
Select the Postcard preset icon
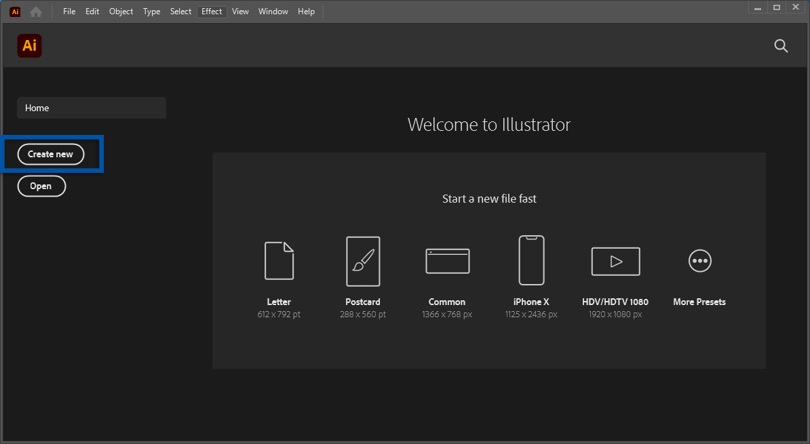[x=363, y=261]
